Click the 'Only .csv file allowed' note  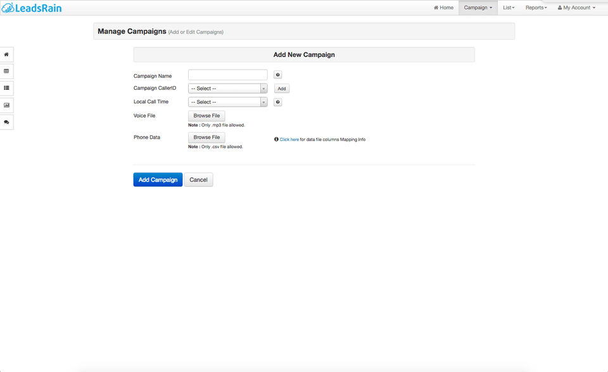215,147
